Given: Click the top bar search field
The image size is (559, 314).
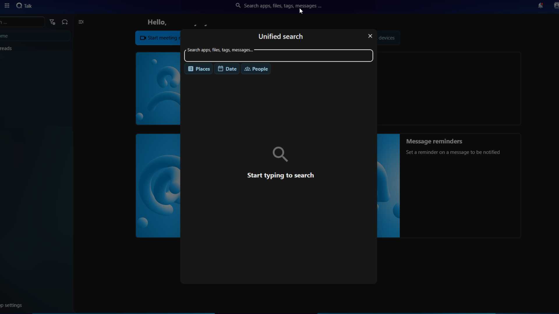Looking at the screenshot, I should [279, 6].
